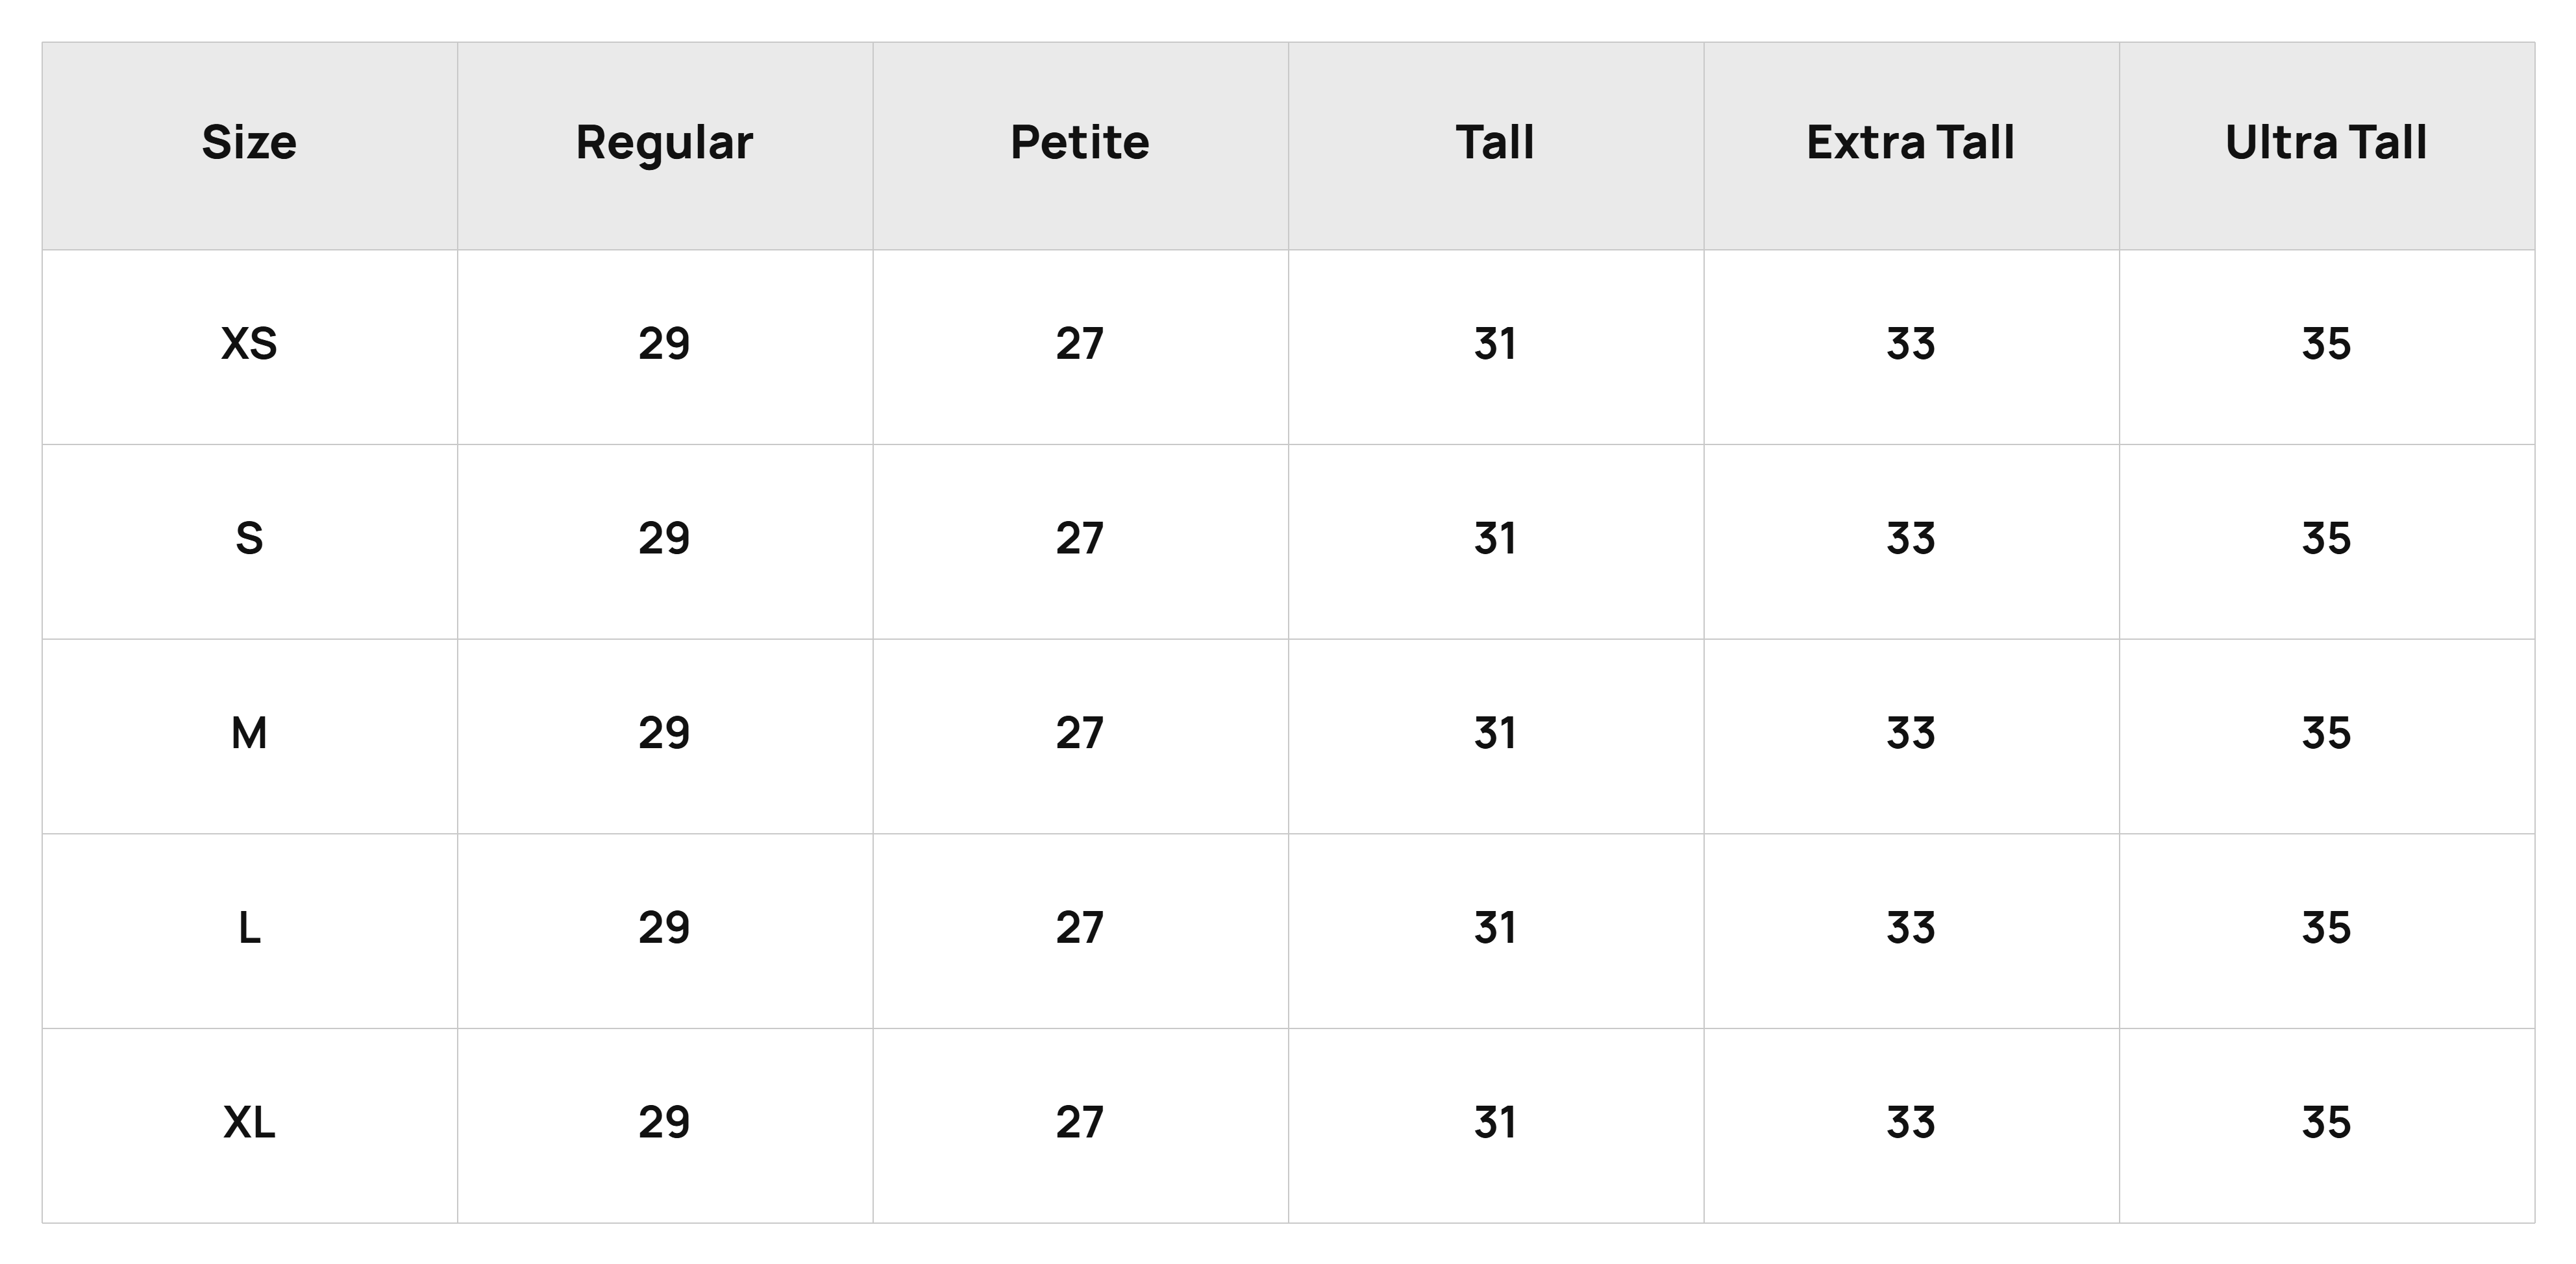Select Extra Tall value 33 in S row
This screenshot has width=2576, height=1264.
pos(1910,540)
